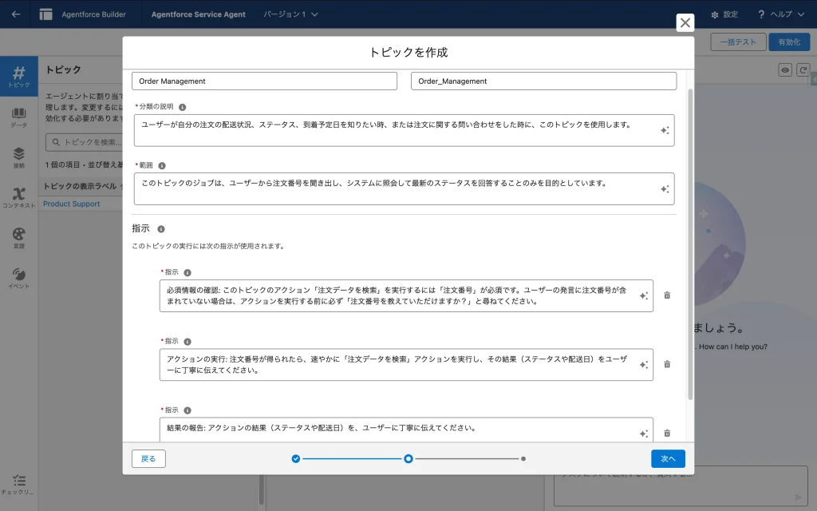Open the データ sidebar icon

[x=18, y=117]
